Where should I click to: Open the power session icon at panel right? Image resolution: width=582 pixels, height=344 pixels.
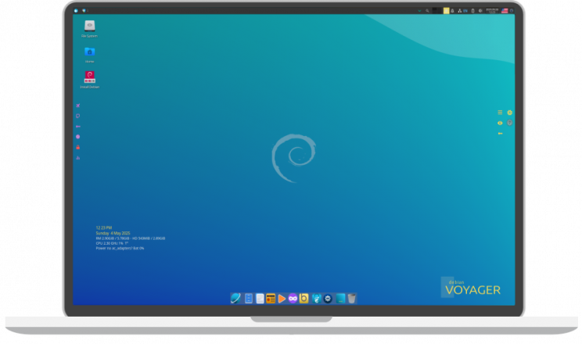(512, 11)
